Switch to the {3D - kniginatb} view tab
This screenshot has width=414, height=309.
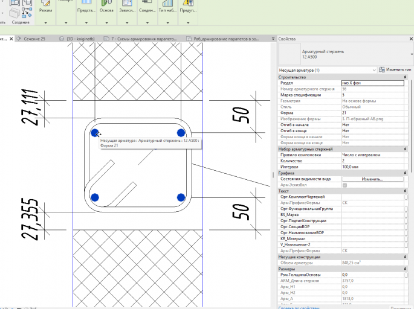click(x=80, y=39)
